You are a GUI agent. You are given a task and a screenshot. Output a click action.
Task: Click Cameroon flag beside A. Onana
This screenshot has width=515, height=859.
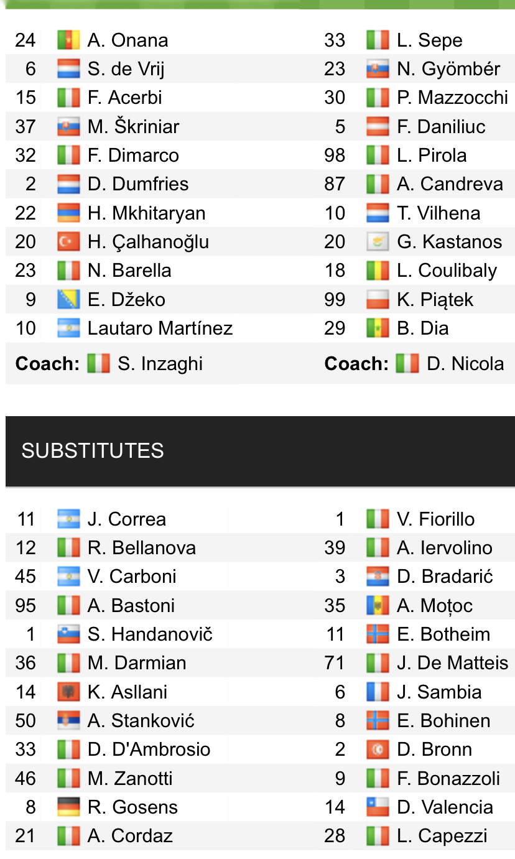pyautogui.click(x=68, y=40)
